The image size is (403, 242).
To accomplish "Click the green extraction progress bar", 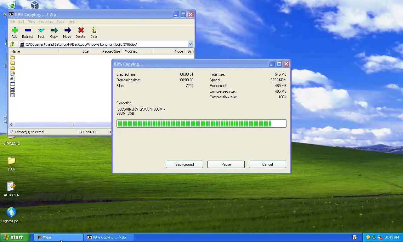I will (x=201, y=124).
